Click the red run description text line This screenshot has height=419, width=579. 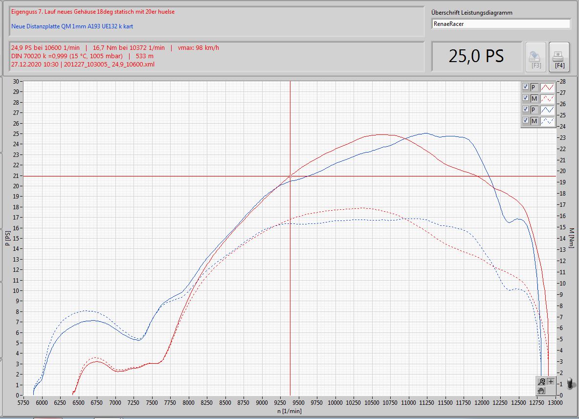(93, 12)
